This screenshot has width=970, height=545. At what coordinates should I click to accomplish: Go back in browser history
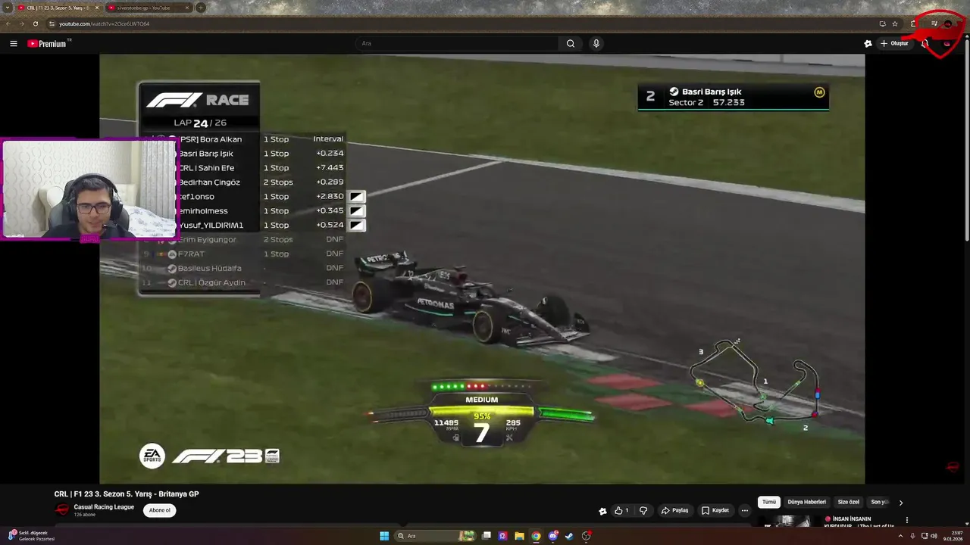point(8,23)
